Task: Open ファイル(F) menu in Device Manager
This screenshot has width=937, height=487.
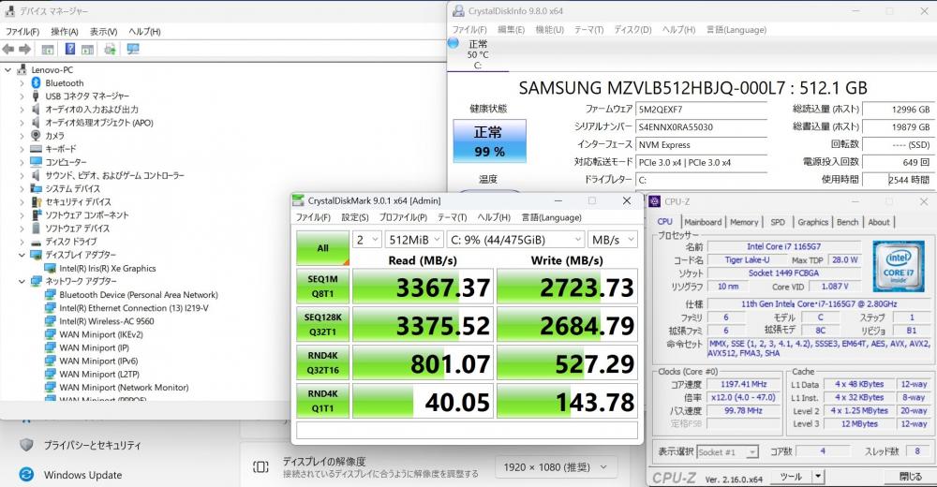Action: point(22,32)
